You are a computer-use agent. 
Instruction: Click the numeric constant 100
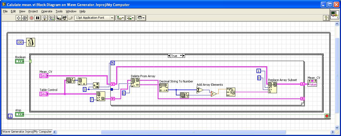click(20, 42)
